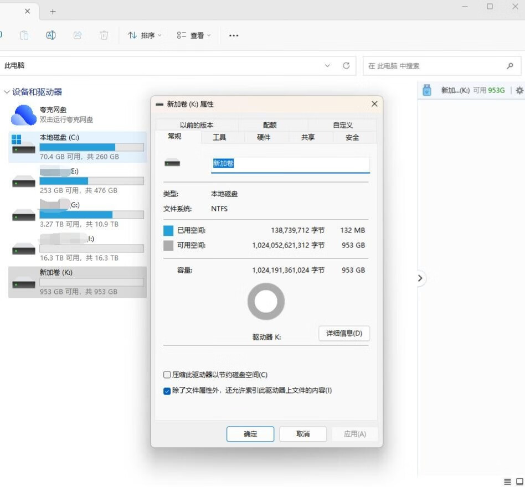Click the 详细信息(D) button
This screenshot has height=487, width=525.
pyautogui.click(x=344, y=333)
